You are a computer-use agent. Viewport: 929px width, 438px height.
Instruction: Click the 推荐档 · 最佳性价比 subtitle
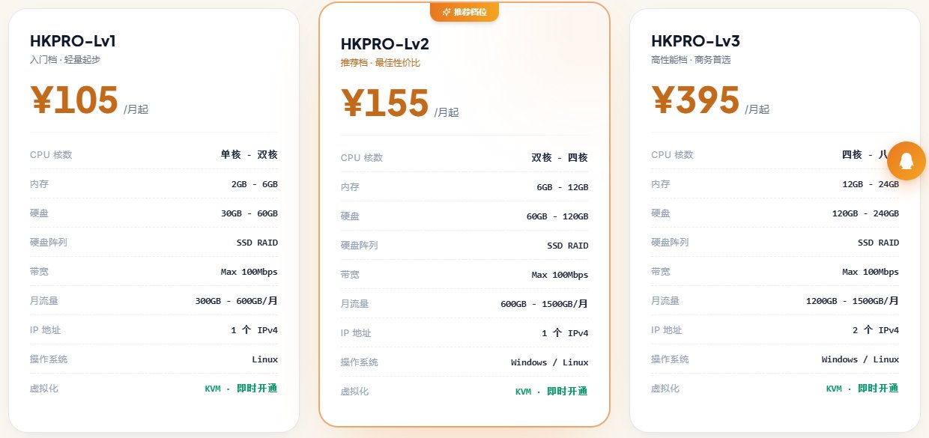(381, 63)
